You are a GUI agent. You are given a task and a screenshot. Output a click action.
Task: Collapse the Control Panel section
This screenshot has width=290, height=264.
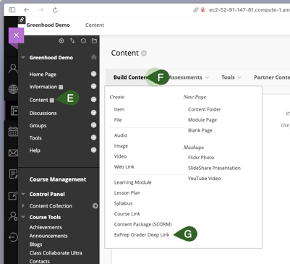pos(23,194)
